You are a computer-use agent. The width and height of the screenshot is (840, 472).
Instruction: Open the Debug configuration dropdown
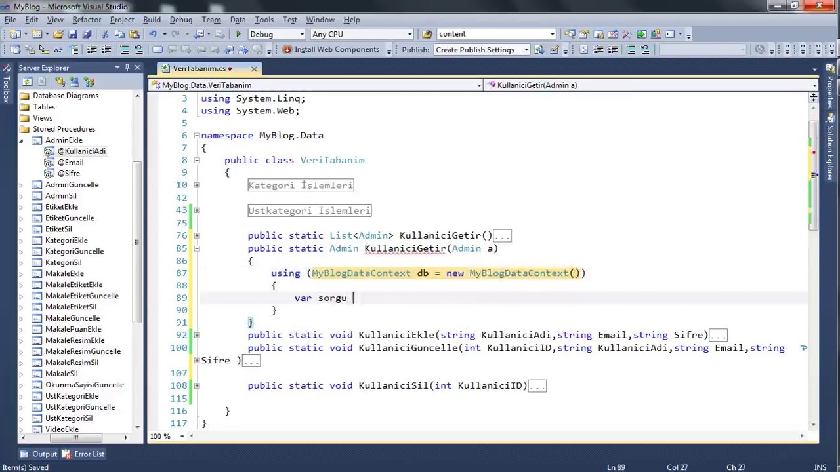(303, 34)
